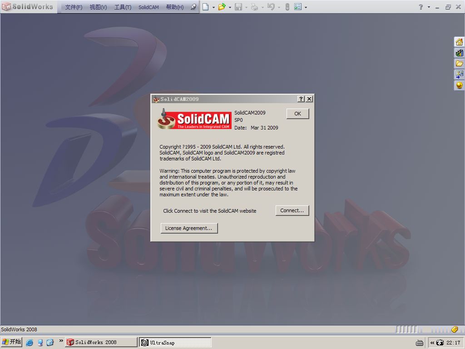The image size is (465, 349).
Task: Click the Connect... button
Action: (292, 210)
